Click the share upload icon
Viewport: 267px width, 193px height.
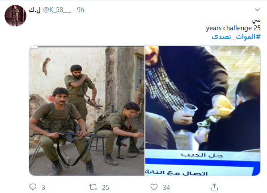click(x=214, y=187)
